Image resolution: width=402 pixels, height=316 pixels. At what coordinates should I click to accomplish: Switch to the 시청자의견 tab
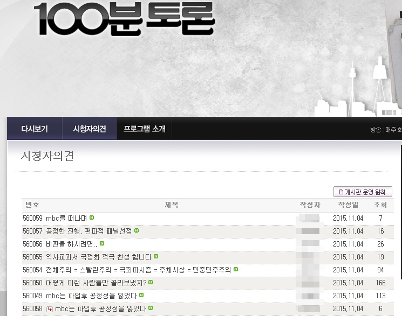click(90, 129)
